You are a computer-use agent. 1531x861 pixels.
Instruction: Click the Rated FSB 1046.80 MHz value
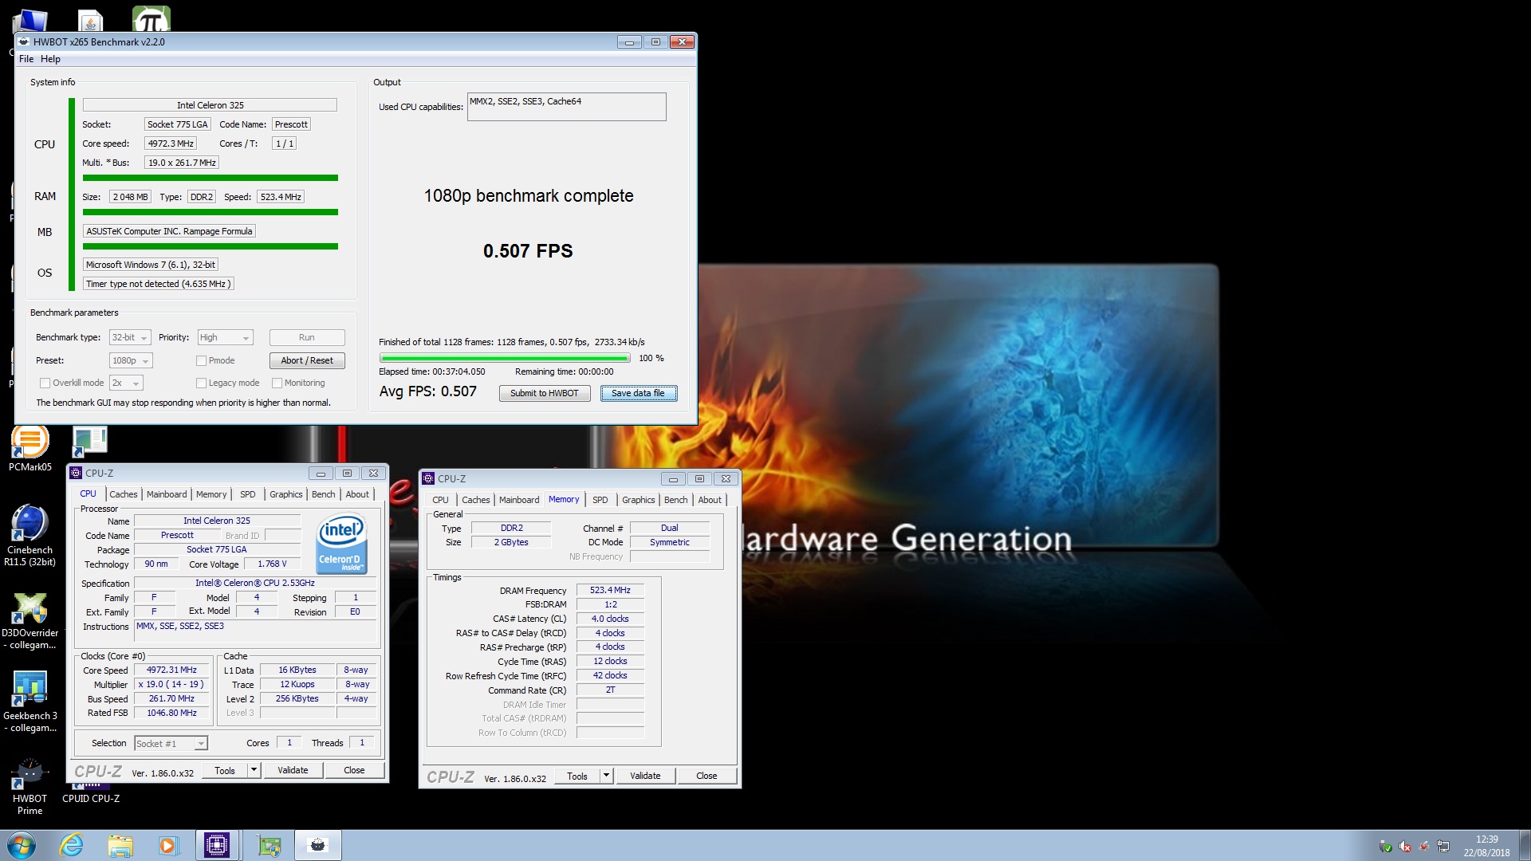coord(171,714)
